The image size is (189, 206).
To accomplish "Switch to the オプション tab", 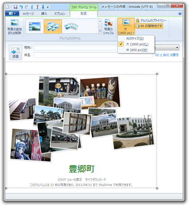I will pyautogui.click(x=59, y=14).
